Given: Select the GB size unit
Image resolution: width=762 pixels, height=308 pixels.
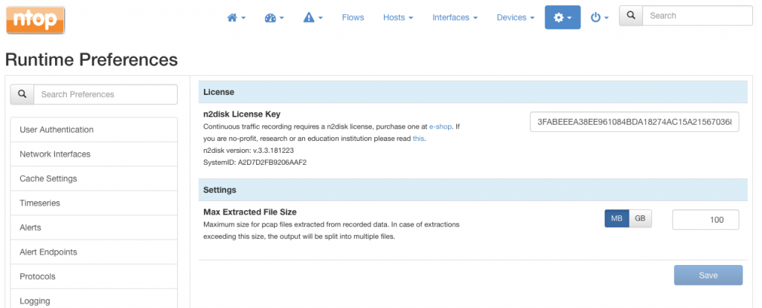Looking at the screenshot, I should coord(640,219).
